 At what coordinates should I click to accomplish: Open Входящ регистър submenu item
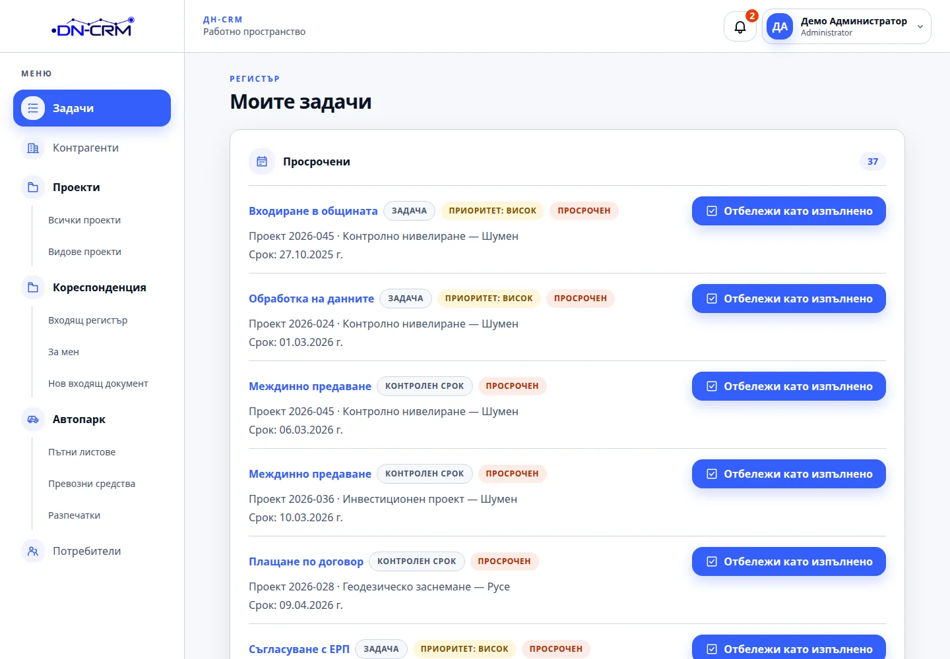point(88,320)
